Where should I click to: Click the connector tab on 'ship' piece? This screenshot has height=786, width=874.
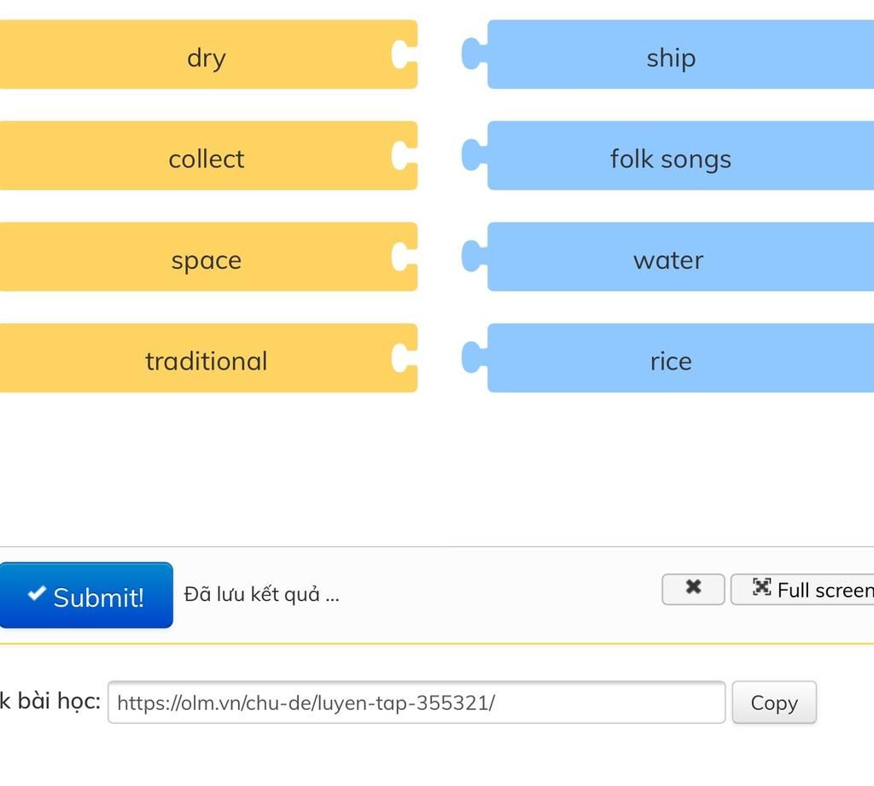pyautogui.click(x=473, y=54)
